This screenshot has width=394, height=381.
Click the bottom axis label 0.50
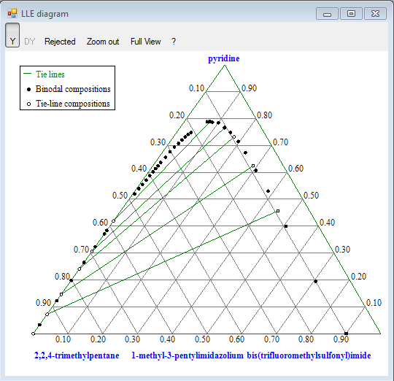[x=203, y=339]
